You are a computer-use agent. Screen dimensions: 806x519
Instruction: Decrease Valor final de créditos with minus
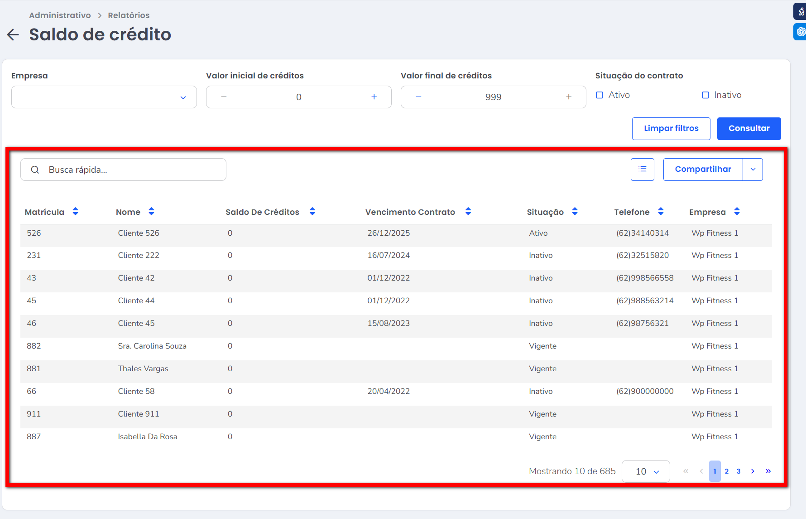pos(418,97)
